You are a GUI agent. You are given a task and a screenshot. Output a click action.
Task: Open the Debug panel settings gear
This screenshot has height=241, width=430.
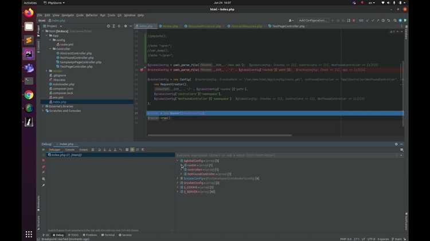(396, 144)
